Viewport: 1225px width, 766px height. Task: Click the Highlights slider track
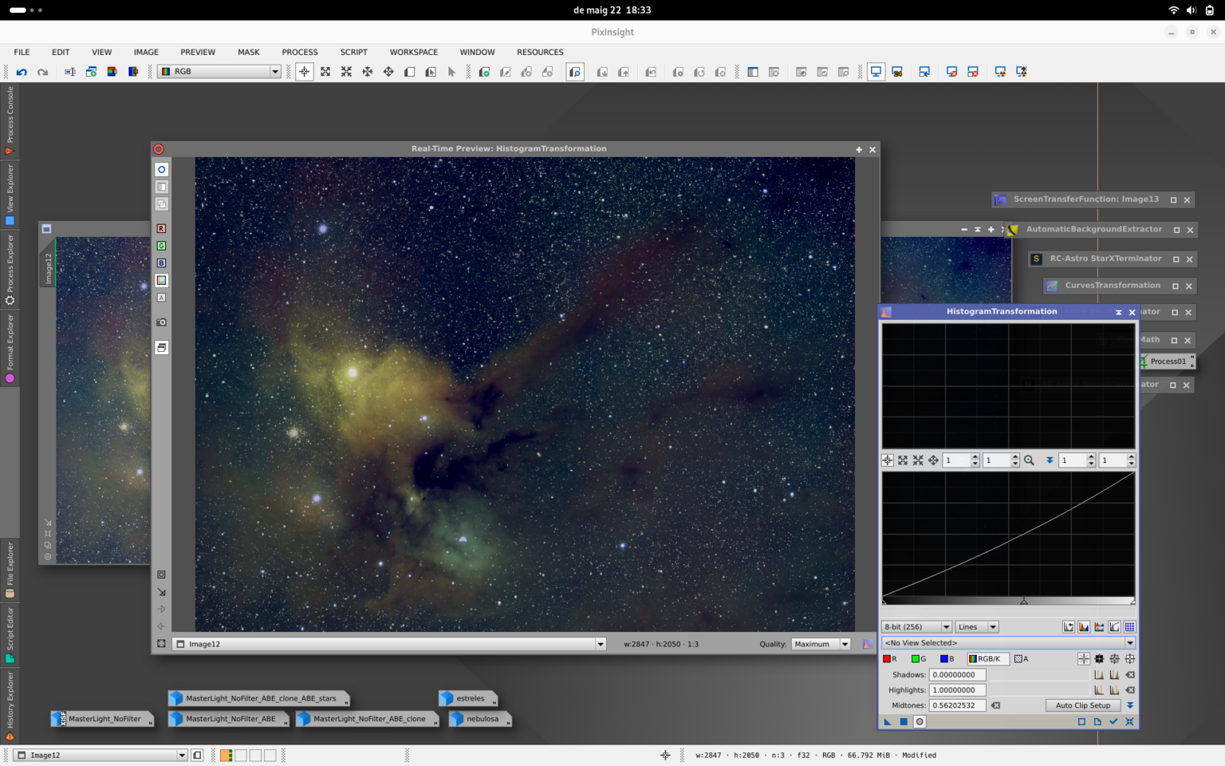(x=1039, y=690)
